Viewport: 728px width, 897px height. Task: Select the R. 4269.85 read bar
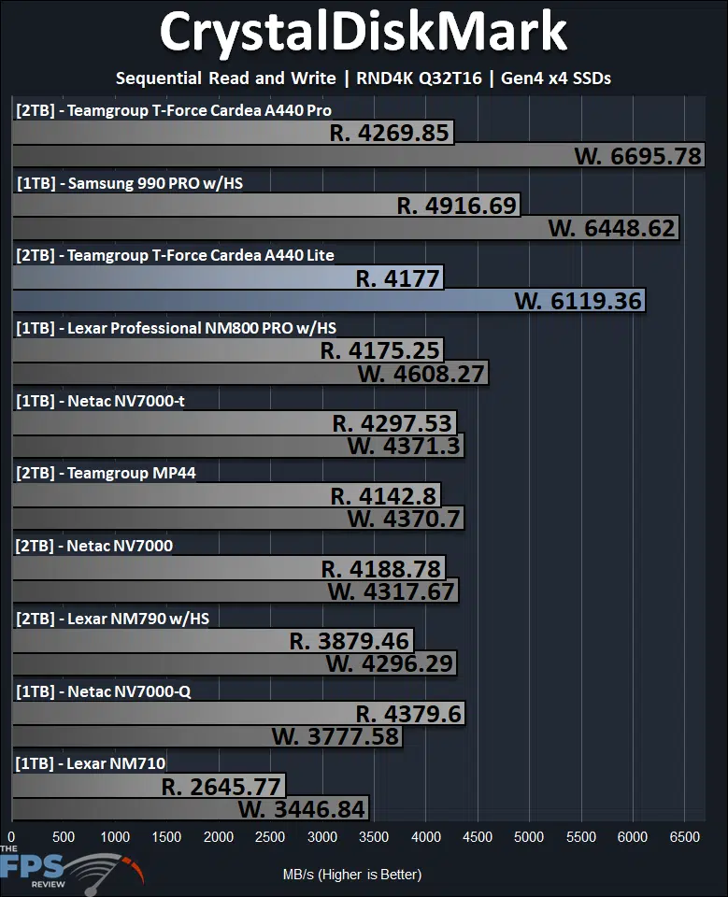(x=233, y=132)
